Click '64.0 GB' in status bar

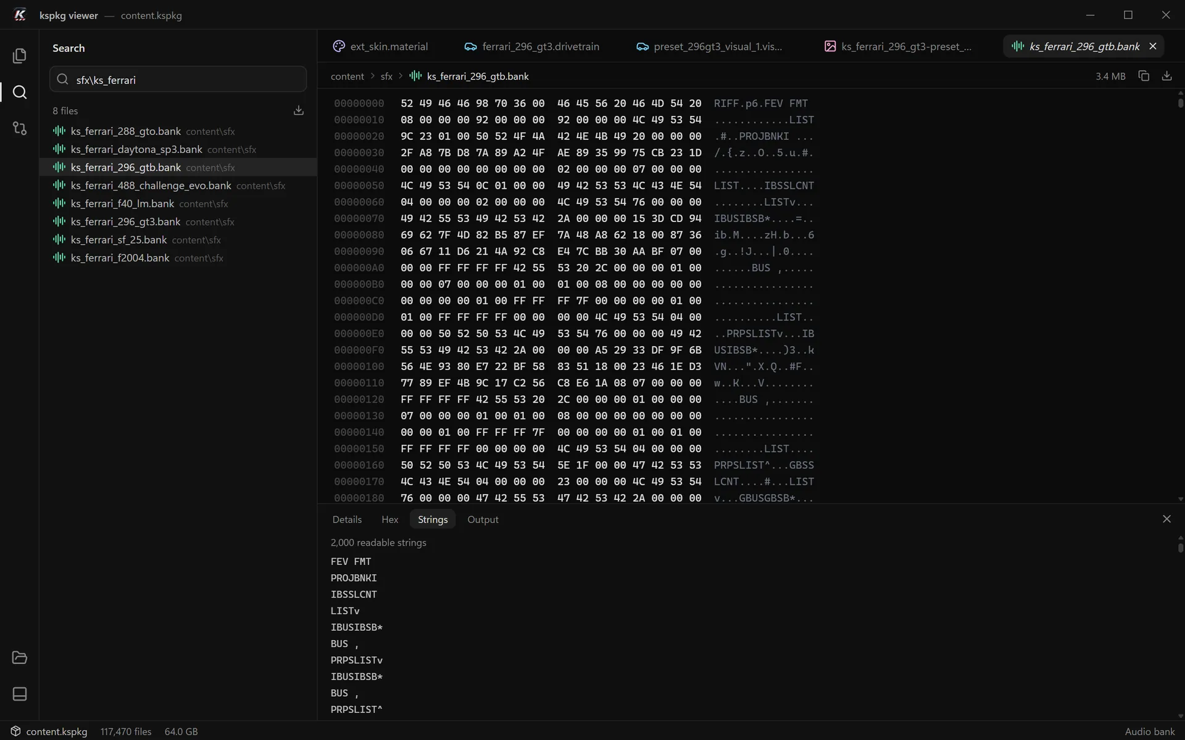click(x=181, y=731)
